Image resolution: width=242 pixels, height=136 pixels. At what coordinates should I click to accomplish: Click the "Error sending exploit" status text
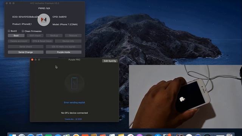74,102
